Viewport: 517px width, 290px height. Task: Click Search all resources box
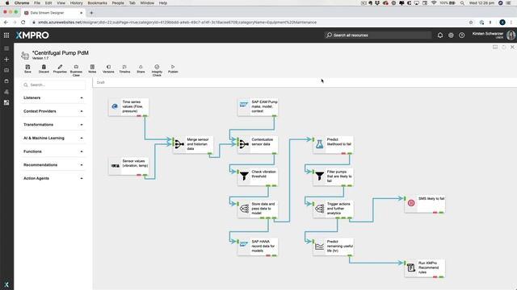[377, 35]
